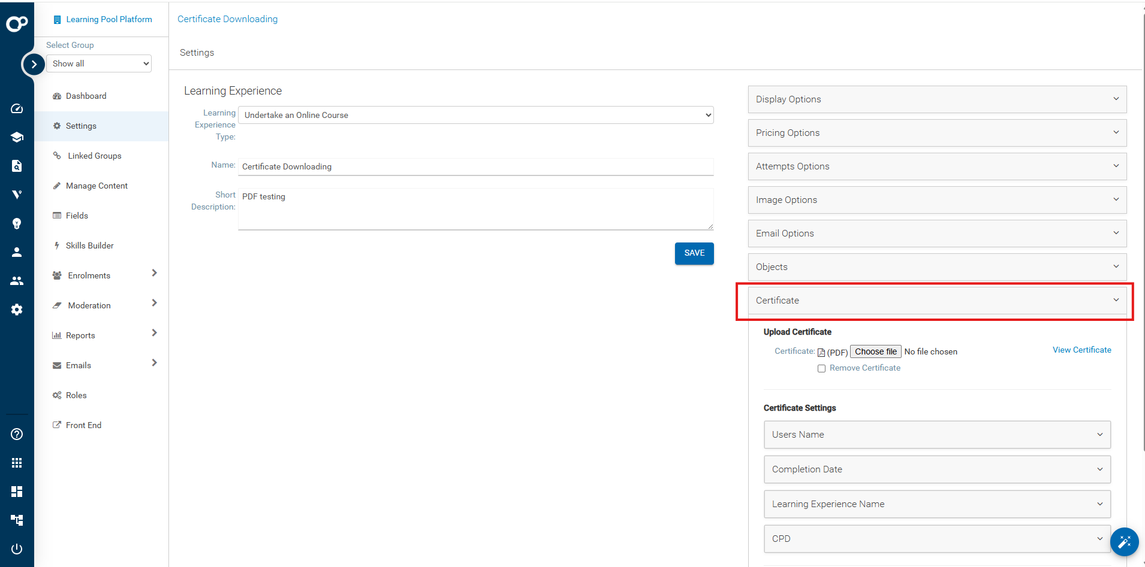1145x567 pixels.
Task: Click into the Name input field
Action: tap(476, 166)
